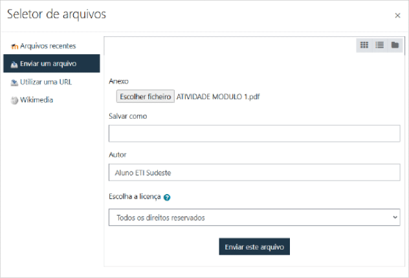The width and height of the screenshot is (409, 278).
Task: Click the Wikimedia repository icon
Action: pos(14,100)
